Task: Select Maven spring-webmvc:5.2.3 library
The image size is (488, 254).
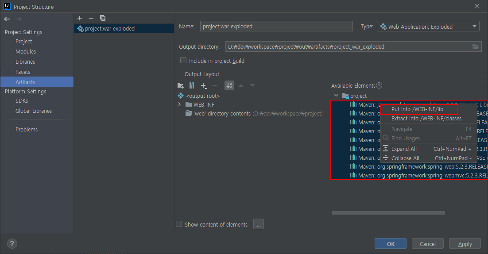Action: (422, 175)
